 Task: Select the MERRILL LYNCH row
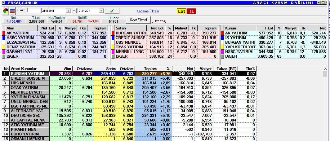pyautogui.click(x=129, y=92)
